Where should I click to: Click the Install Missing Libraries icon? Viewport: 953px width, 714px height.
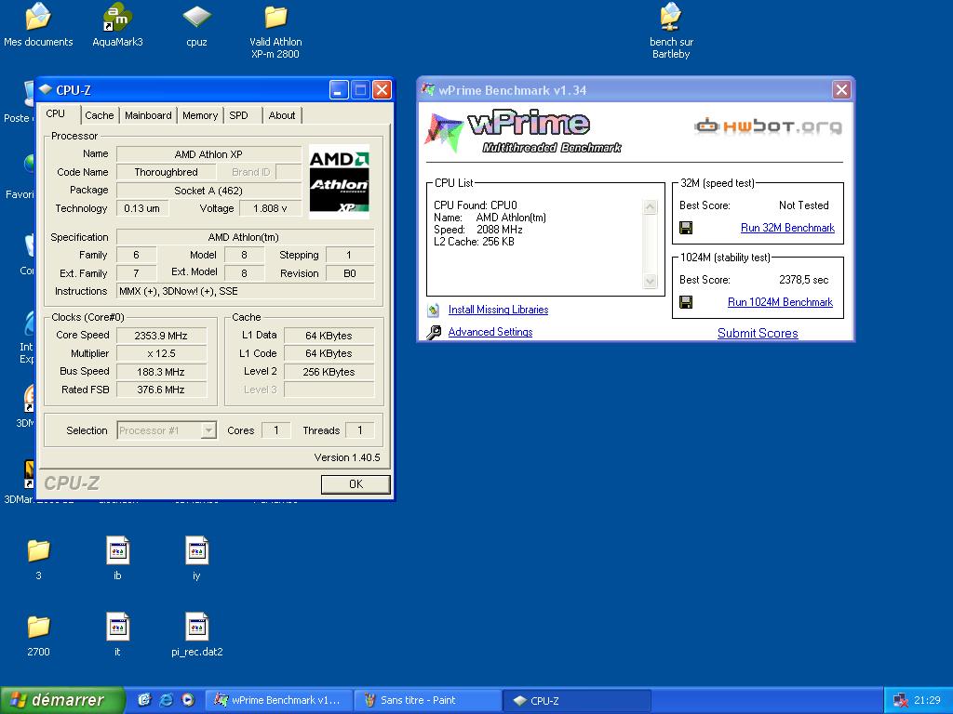click(434, 311)
